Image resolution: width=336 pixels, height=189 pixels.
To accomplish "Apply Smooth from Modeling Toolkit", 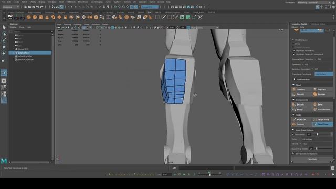I will [301, 94].
